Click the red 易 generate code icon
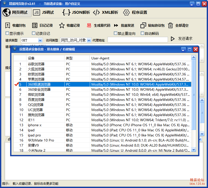The image size is (208, 188). coord(89,25)
